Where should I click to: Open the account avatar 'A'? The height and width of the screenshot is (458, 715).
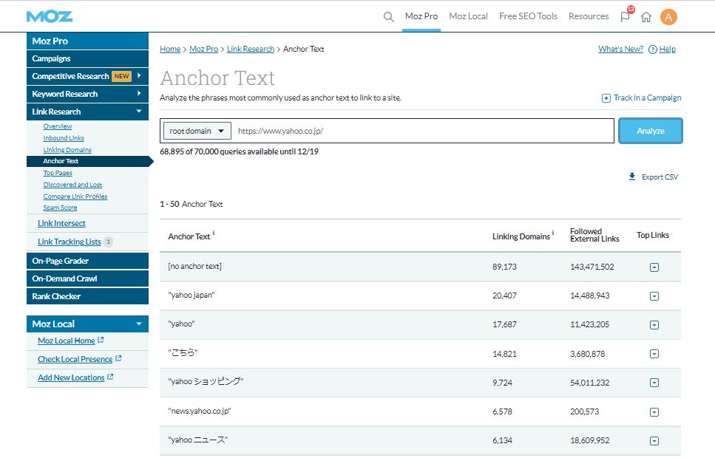(668, 17)
